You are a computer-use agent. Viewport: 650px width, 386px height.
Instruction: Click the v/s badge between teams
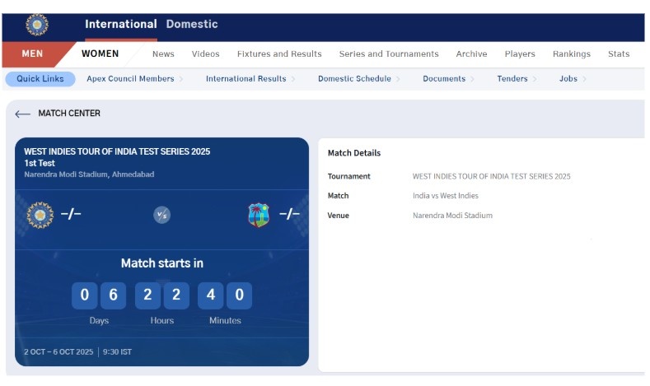tap(162, 215)
